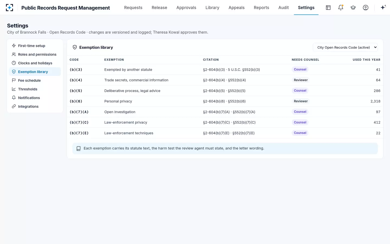Select the Settings tab
390x244 pixels.
click(306, 8)
